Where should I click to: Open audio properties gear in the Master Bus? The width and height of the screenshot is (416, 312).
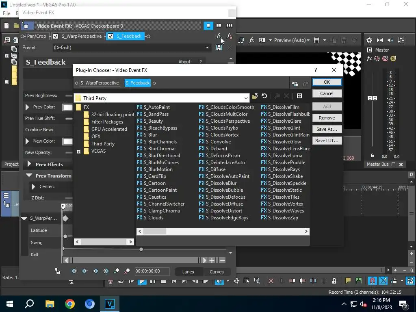click(369, 40)
